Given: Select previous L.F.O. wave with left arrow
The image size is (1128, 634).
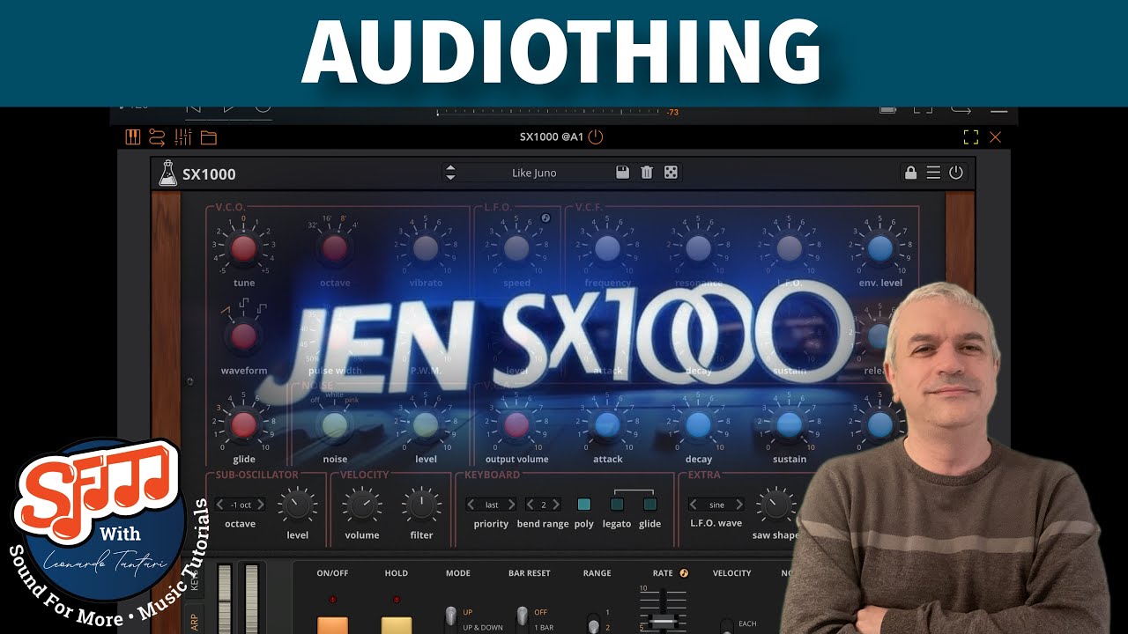Looking at the screenshot, I should pyautogui.click(x=694, y=505).
